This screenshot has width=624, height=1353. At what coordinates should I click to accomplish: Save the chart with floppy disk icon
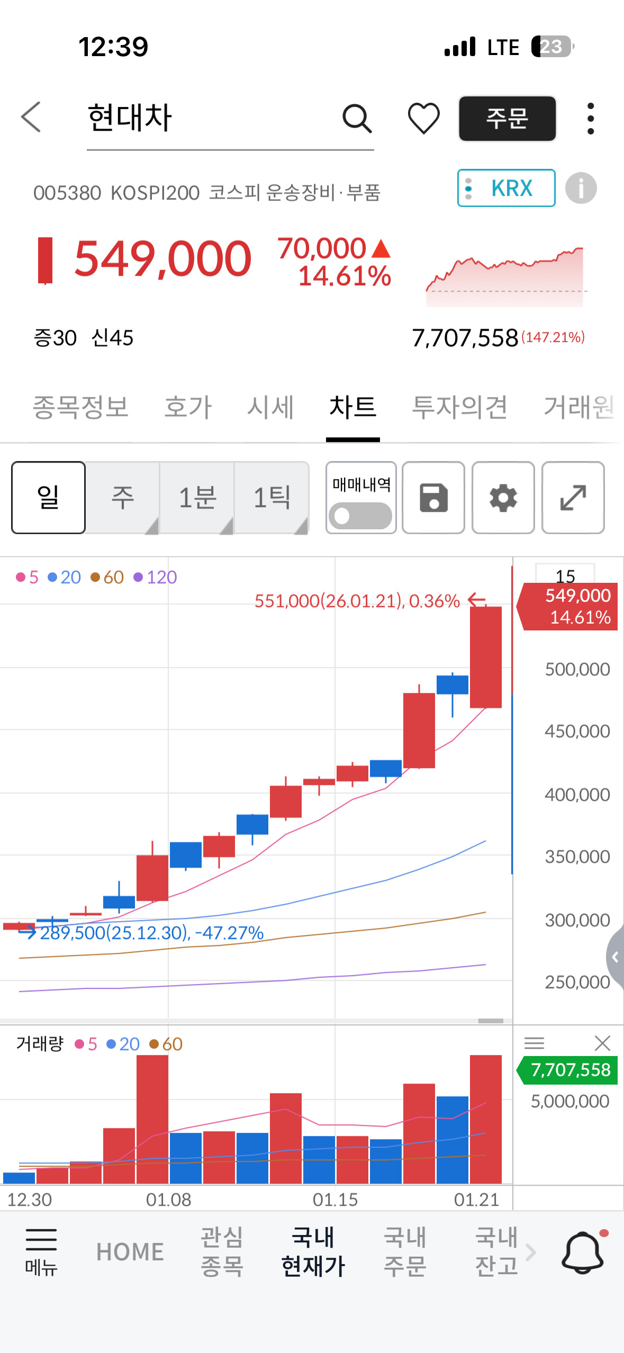point(433,498)
